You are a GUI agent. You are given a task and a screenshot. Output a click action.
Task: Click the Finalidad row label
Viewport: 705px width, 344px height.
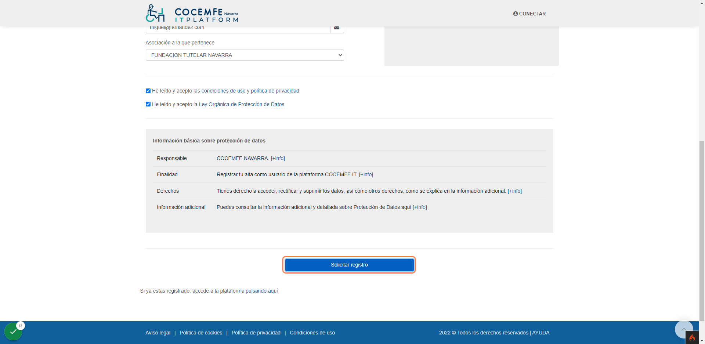(167, 174)
